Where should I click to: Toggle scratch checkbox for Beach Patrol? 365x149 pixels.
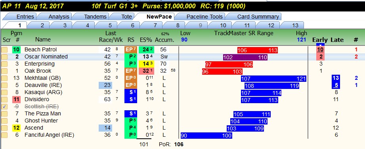point(5,50)
